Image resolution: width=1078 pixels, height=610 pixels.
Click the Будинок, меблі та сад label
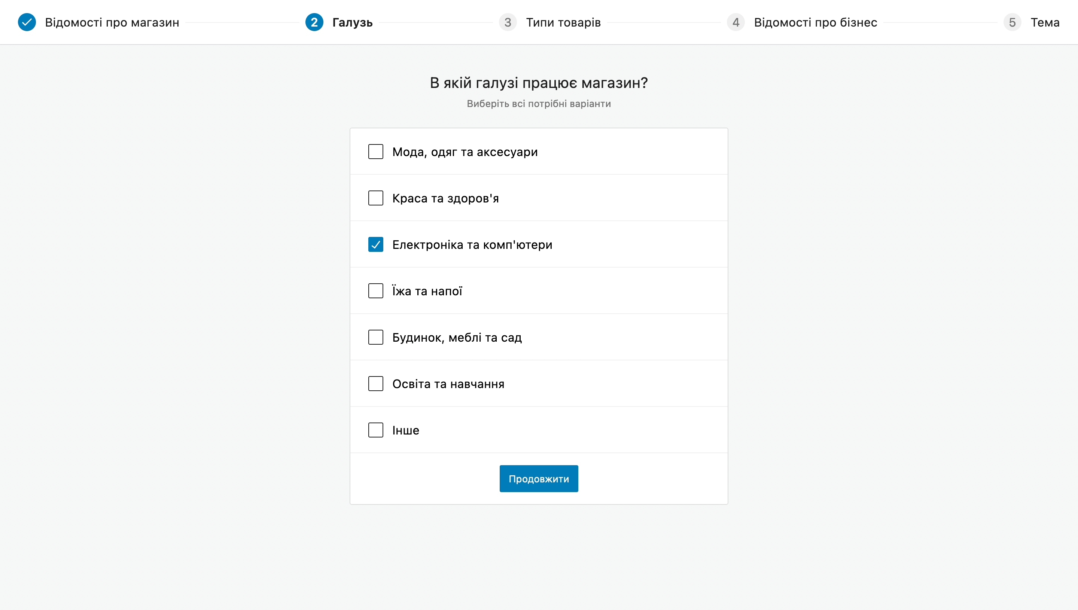point(457,337)
